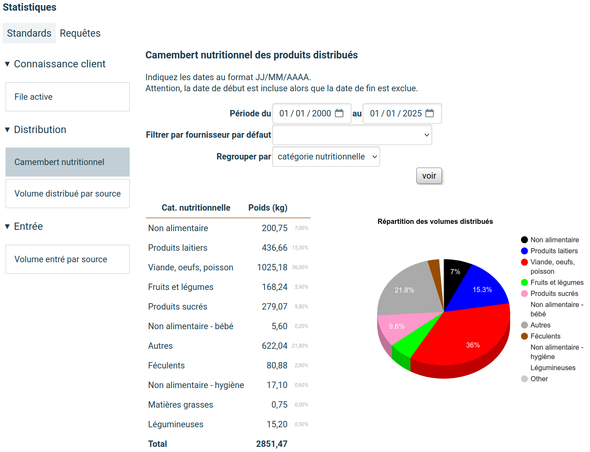Click the voir button
The height and width of the screenshot is (452, 590).
pyautogui.click(x=429, y=176)
